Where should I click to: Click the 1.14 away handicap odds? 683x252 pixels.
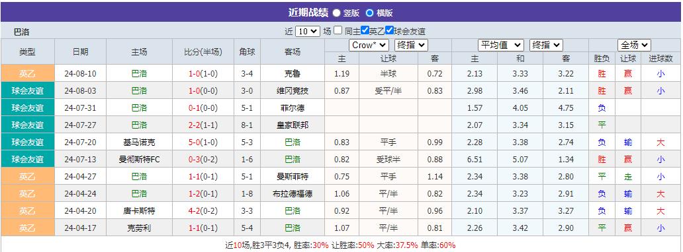click(x=435, y=176)
